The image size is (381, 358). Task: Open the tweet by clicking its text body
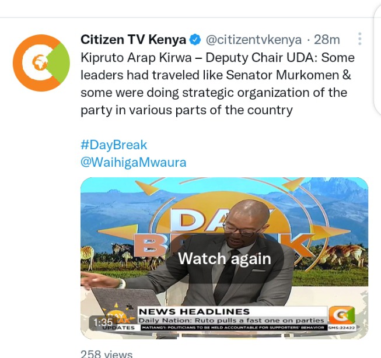point(218,84)
